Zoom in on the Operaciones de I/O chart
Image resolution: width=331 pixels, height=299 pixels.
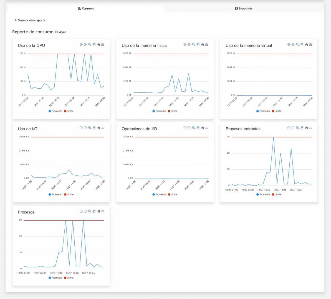185,128
